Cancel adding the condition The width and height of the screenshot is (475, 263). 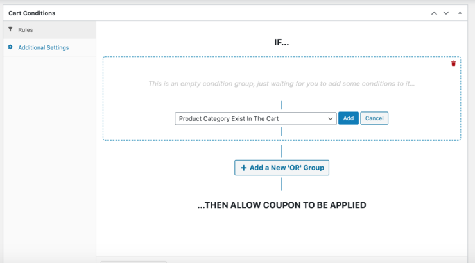[374, 118]
